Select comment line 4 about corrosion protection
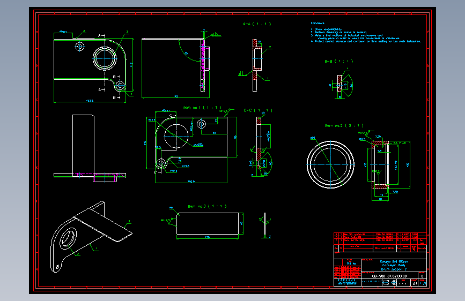 click(366, 41)
